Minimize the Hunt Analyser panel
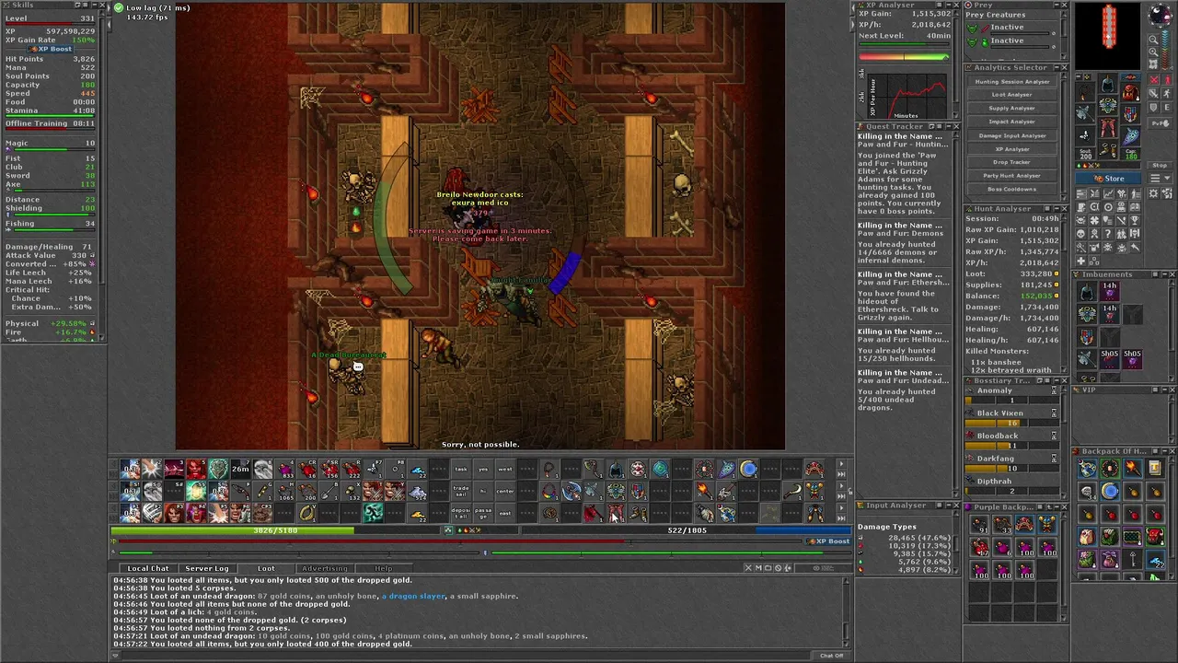Image resolution: width=1178 pixels, height=663 pixels. 1057,209
